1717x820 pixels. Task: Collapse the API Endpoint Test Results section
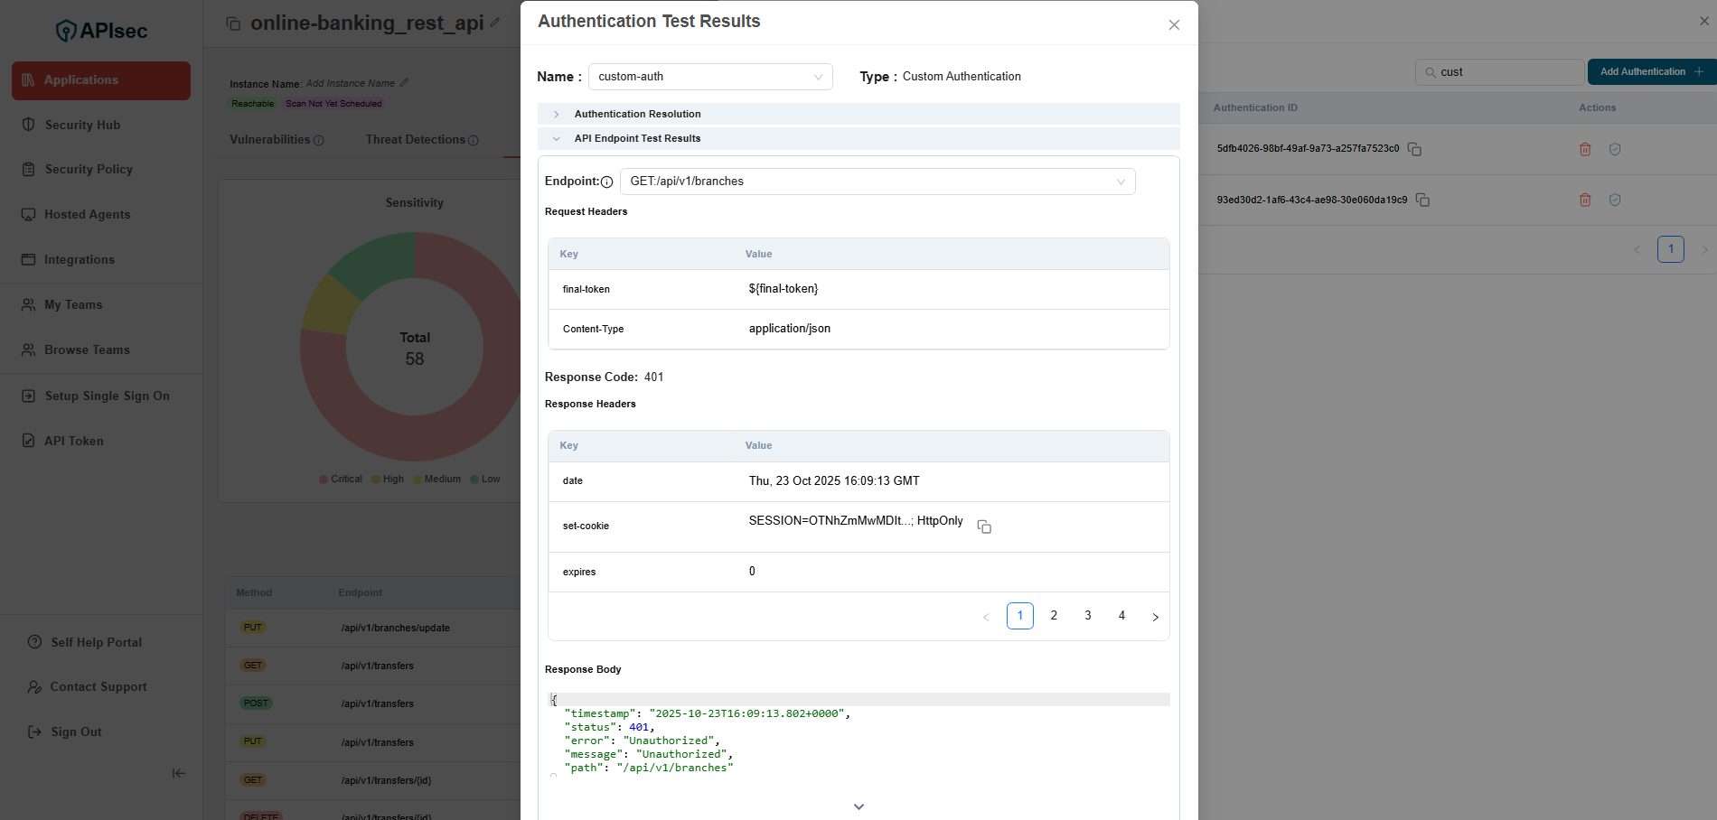coord(556,139)
